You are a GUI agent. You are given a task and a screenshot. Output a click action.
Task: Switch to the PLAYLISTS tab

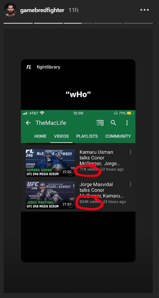87,136
